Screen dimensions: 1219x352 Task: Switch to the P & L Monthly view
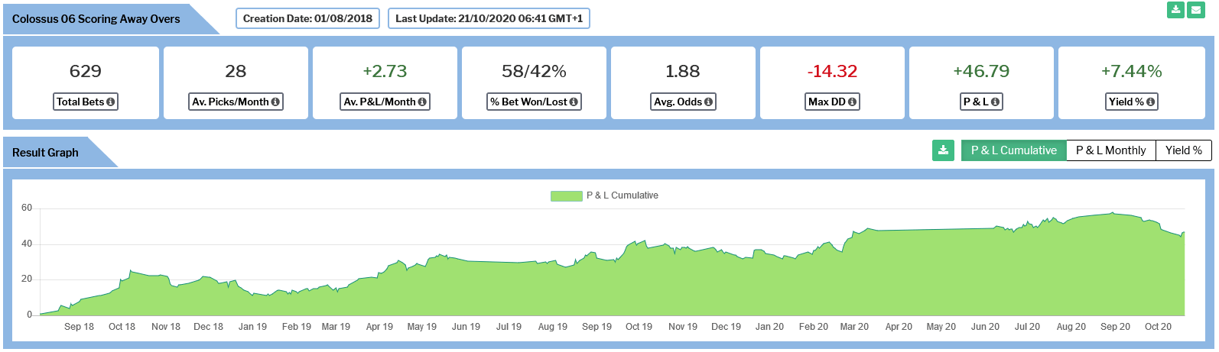(x=1110, y=150)
